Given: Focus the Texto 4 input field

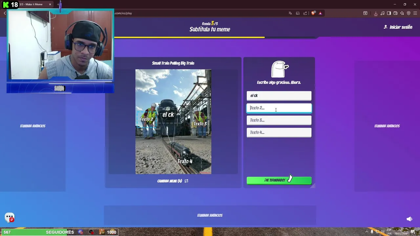Looking at the screenshot, I should point(279,132).
